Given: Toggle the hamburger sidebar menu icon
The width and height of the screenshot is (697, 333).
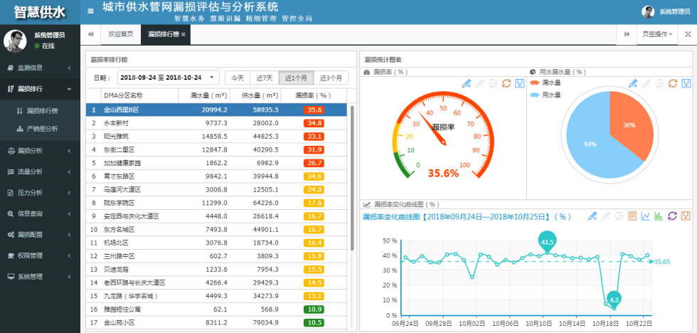Looking at the screenshot, I should pyautogui.click(x=91, y=11).
